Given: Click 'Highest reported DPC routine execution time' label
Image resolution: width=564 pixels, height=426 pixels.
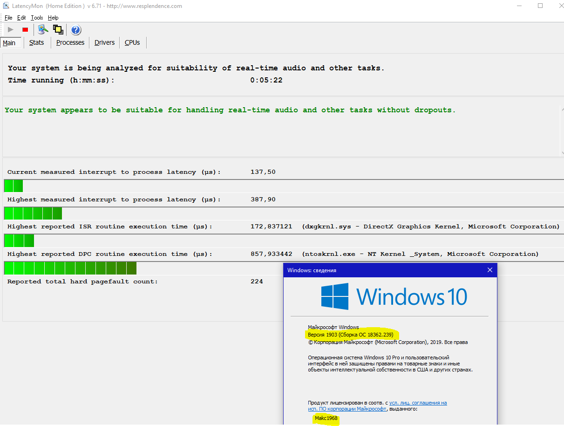Looking at the screenshot, I should tap(110, 254).
